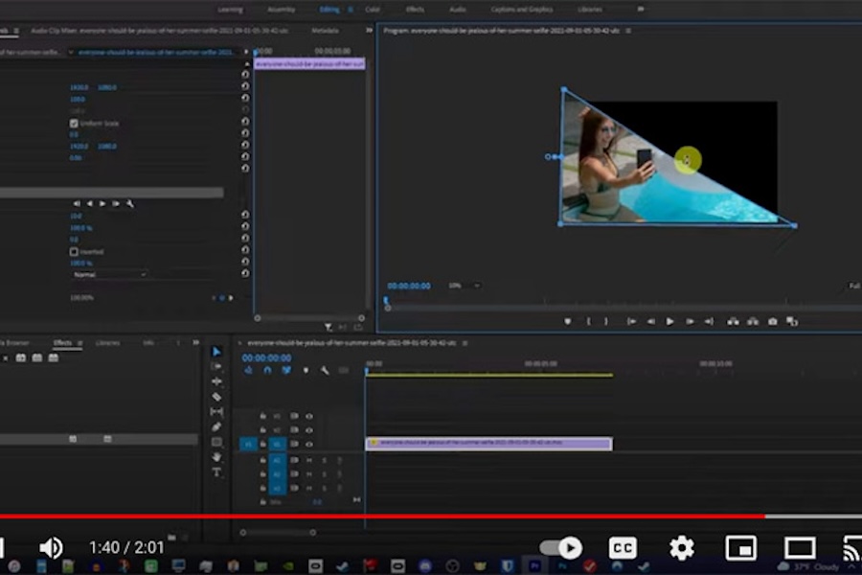
Task: Open mask tracking method wrench
Action: pos(130,203)
